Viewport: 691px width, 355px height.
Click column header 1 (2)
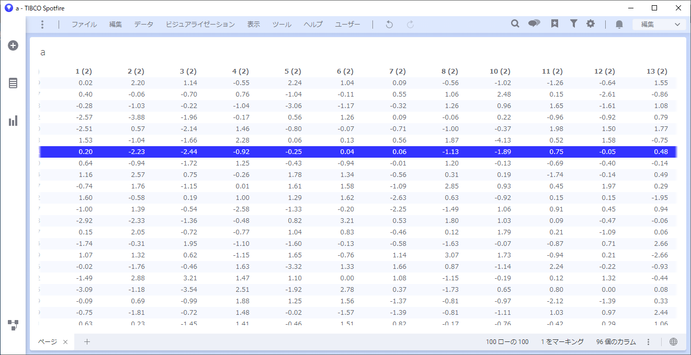click(x=84, y=72)
